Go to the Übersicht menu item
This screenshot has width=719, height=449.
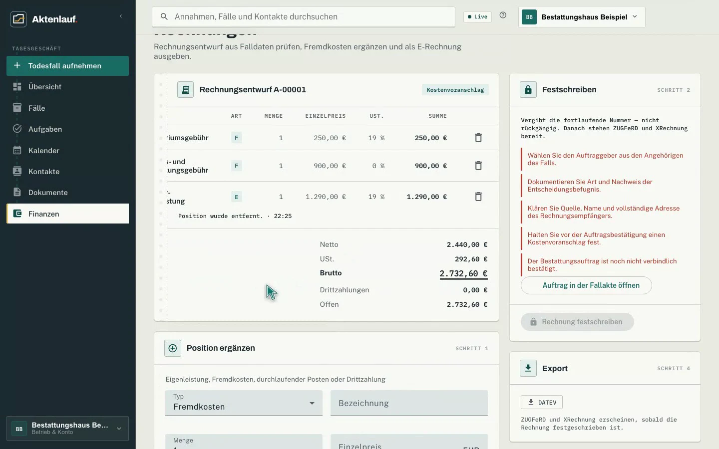(67, 87)
